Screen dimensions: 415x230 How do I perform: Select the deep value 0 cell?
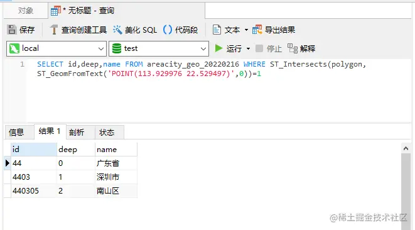pyautogui.click(x=76, y=163)
